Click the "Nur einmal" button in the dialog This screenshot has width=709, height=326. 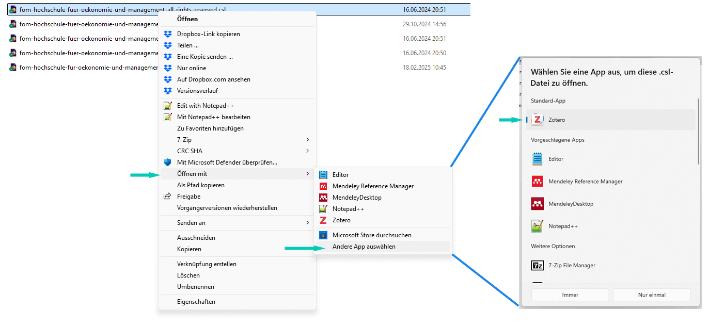pos(652,295)
